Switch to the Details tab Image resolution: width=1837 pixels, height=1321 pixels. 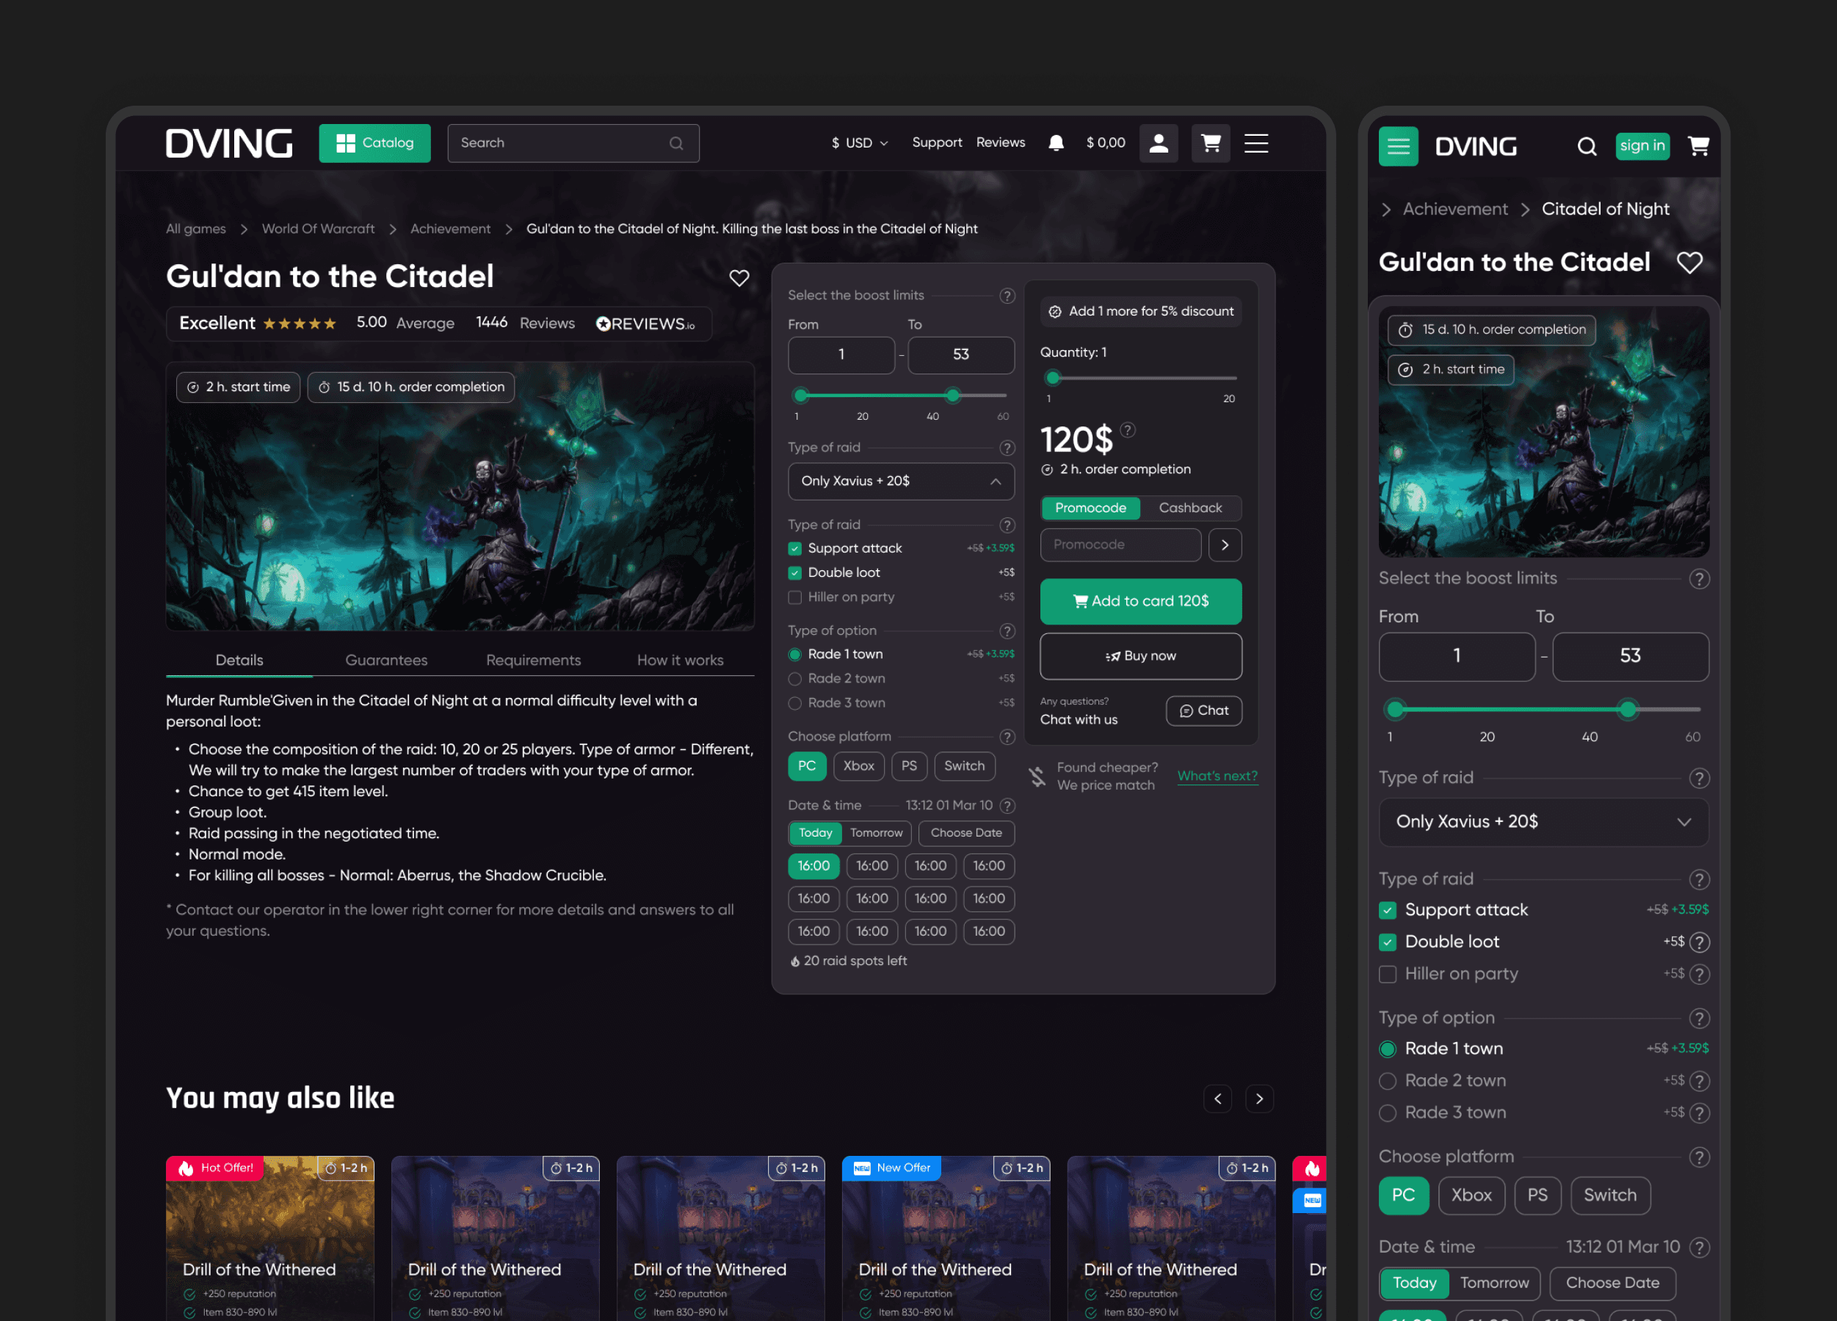point(239,660)
